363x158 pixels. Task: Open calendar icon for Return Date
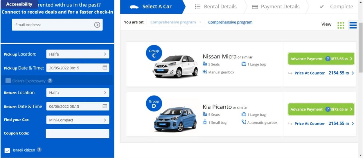coord(105,106)
